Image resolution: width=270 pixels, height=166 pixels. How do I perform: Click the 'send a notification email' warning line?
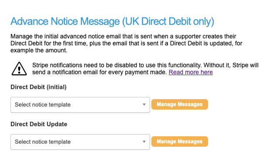pyautogui.click(x=99, y=72)
